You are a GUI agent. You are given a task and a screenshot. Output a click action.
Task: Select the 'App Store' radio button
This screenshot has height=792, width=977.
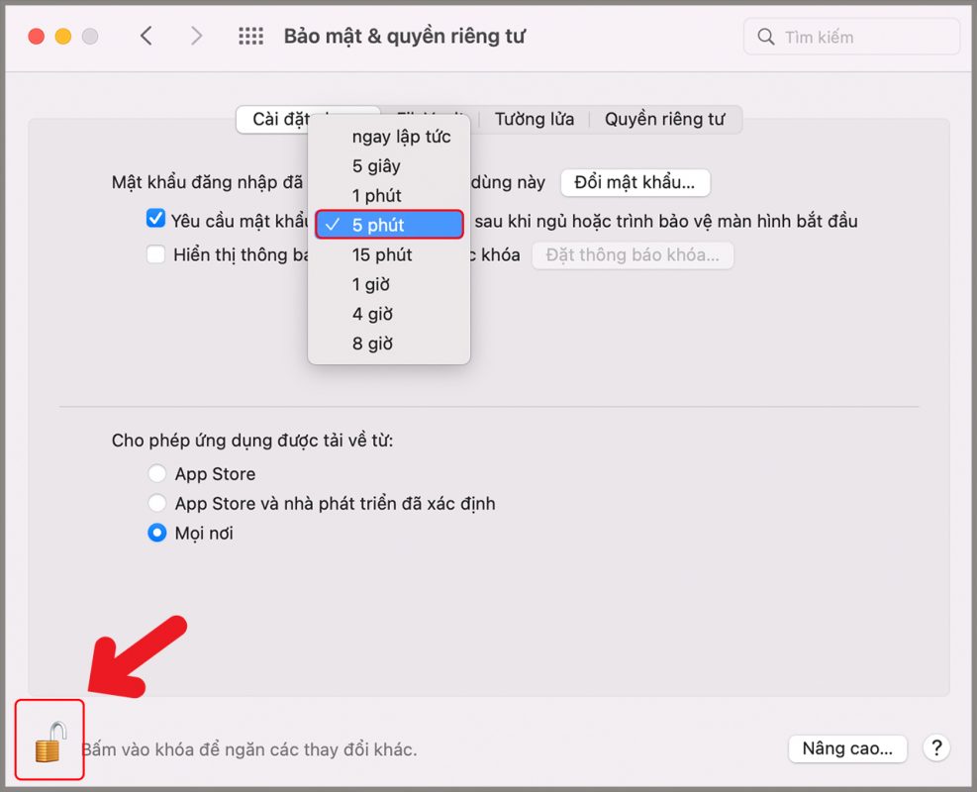click(x=156, y=473)
